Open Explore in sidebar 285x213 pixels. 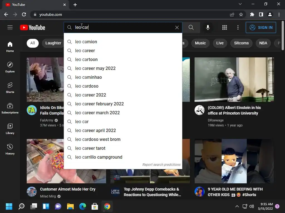coord(10,67)
